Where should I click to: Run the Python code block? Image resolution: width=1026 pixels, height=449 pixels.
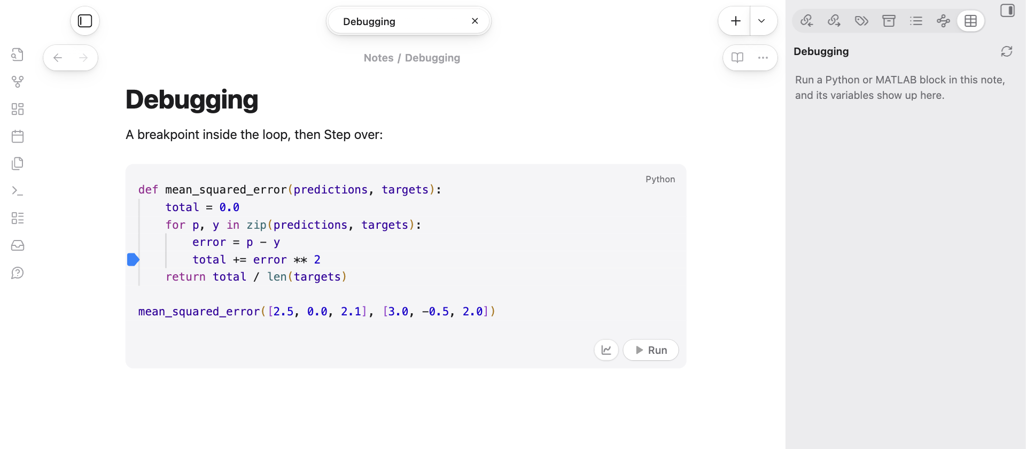[x=651, y=350]
